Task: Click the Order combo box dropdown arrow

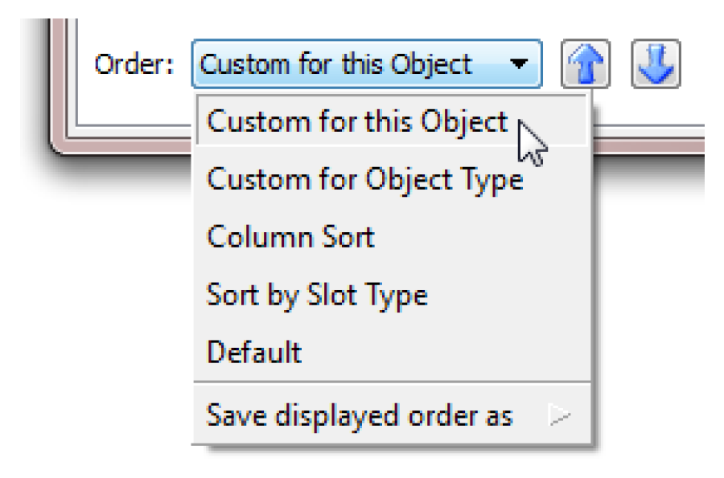Action: (x=521, y=63)
